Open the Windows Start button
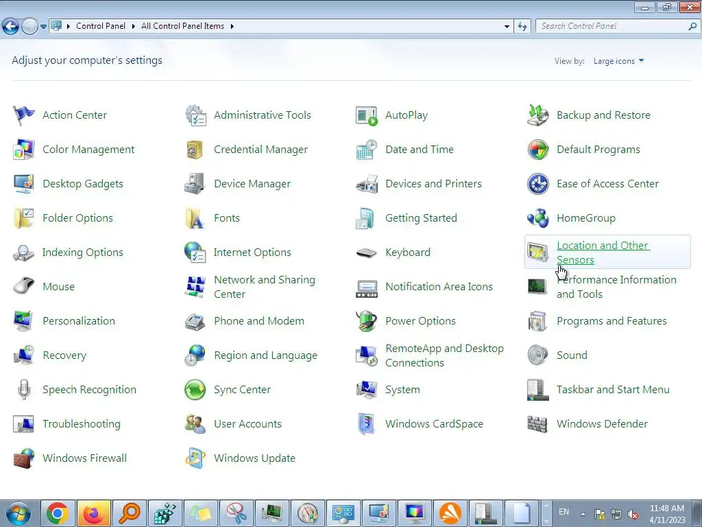 pyautogui.click(x=19, y=513)
